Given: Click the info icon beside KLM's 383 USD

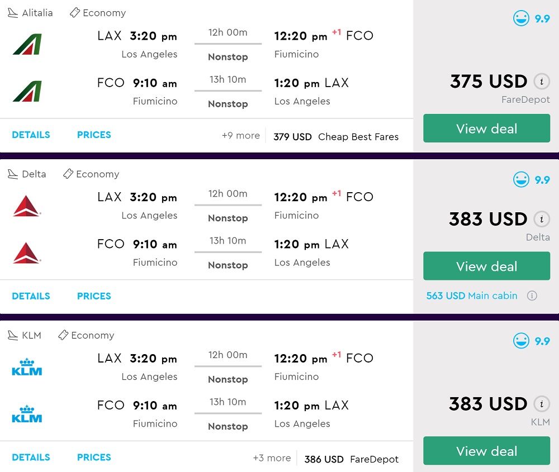Looking at the screenshot, I should 541,404.
